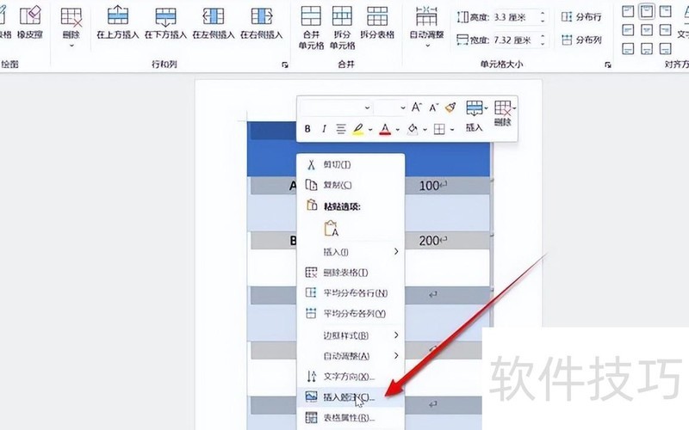This screenshot has height=430, width=689.
Task: Click the 删除 delete button in ribbon
Action: tap(71, 22)
